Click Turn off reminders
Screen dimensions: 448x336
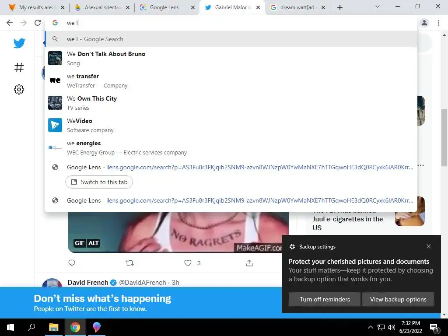325,299
